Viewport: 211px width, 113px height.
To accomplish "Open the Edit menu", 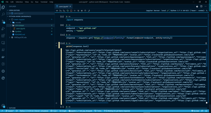I will pyautogui.click(x=12, y=2).
